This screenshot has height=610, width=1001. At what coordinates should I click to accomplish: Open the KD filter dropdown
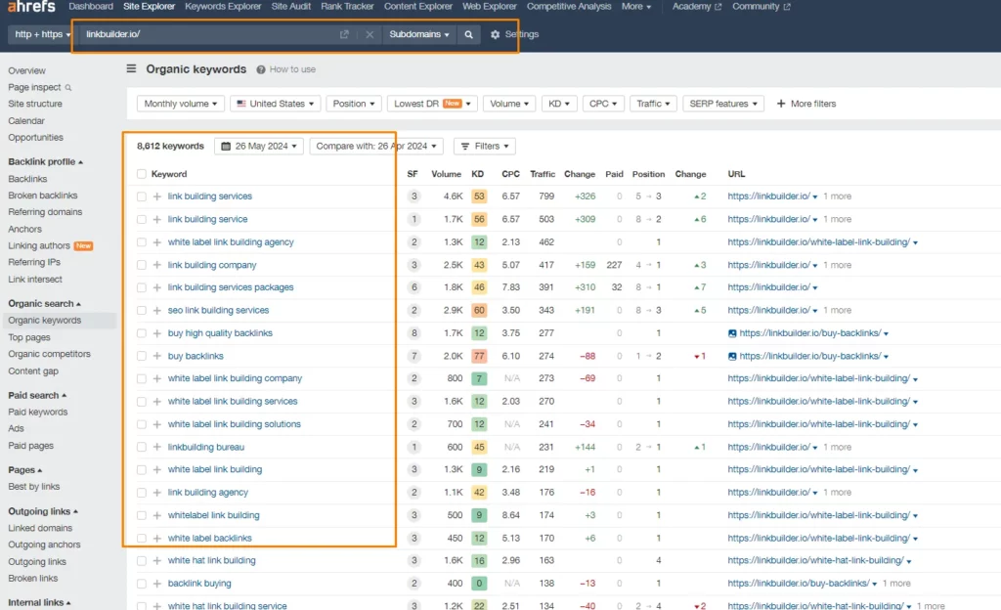pos(558,104)
